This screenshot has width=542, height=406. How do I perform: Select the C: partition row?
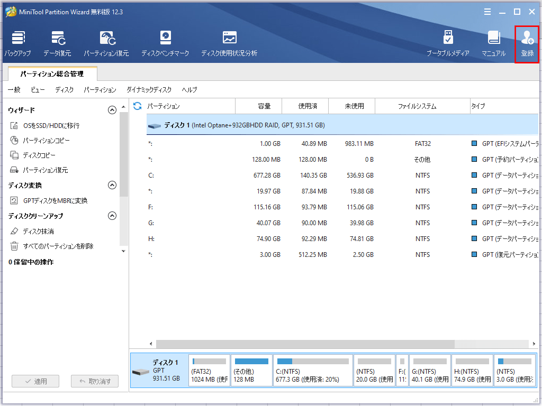point(342,176)
